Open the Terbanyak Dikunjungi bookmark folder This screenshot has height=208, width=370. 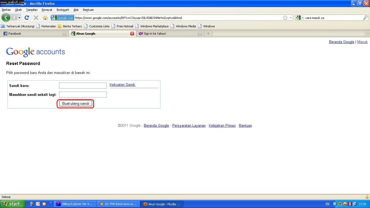[18, 26]
